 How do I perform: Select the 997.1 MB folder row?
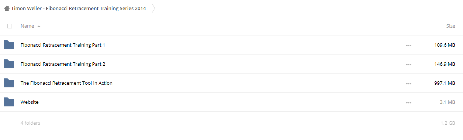pyautogui.click(x=231, y=83)
